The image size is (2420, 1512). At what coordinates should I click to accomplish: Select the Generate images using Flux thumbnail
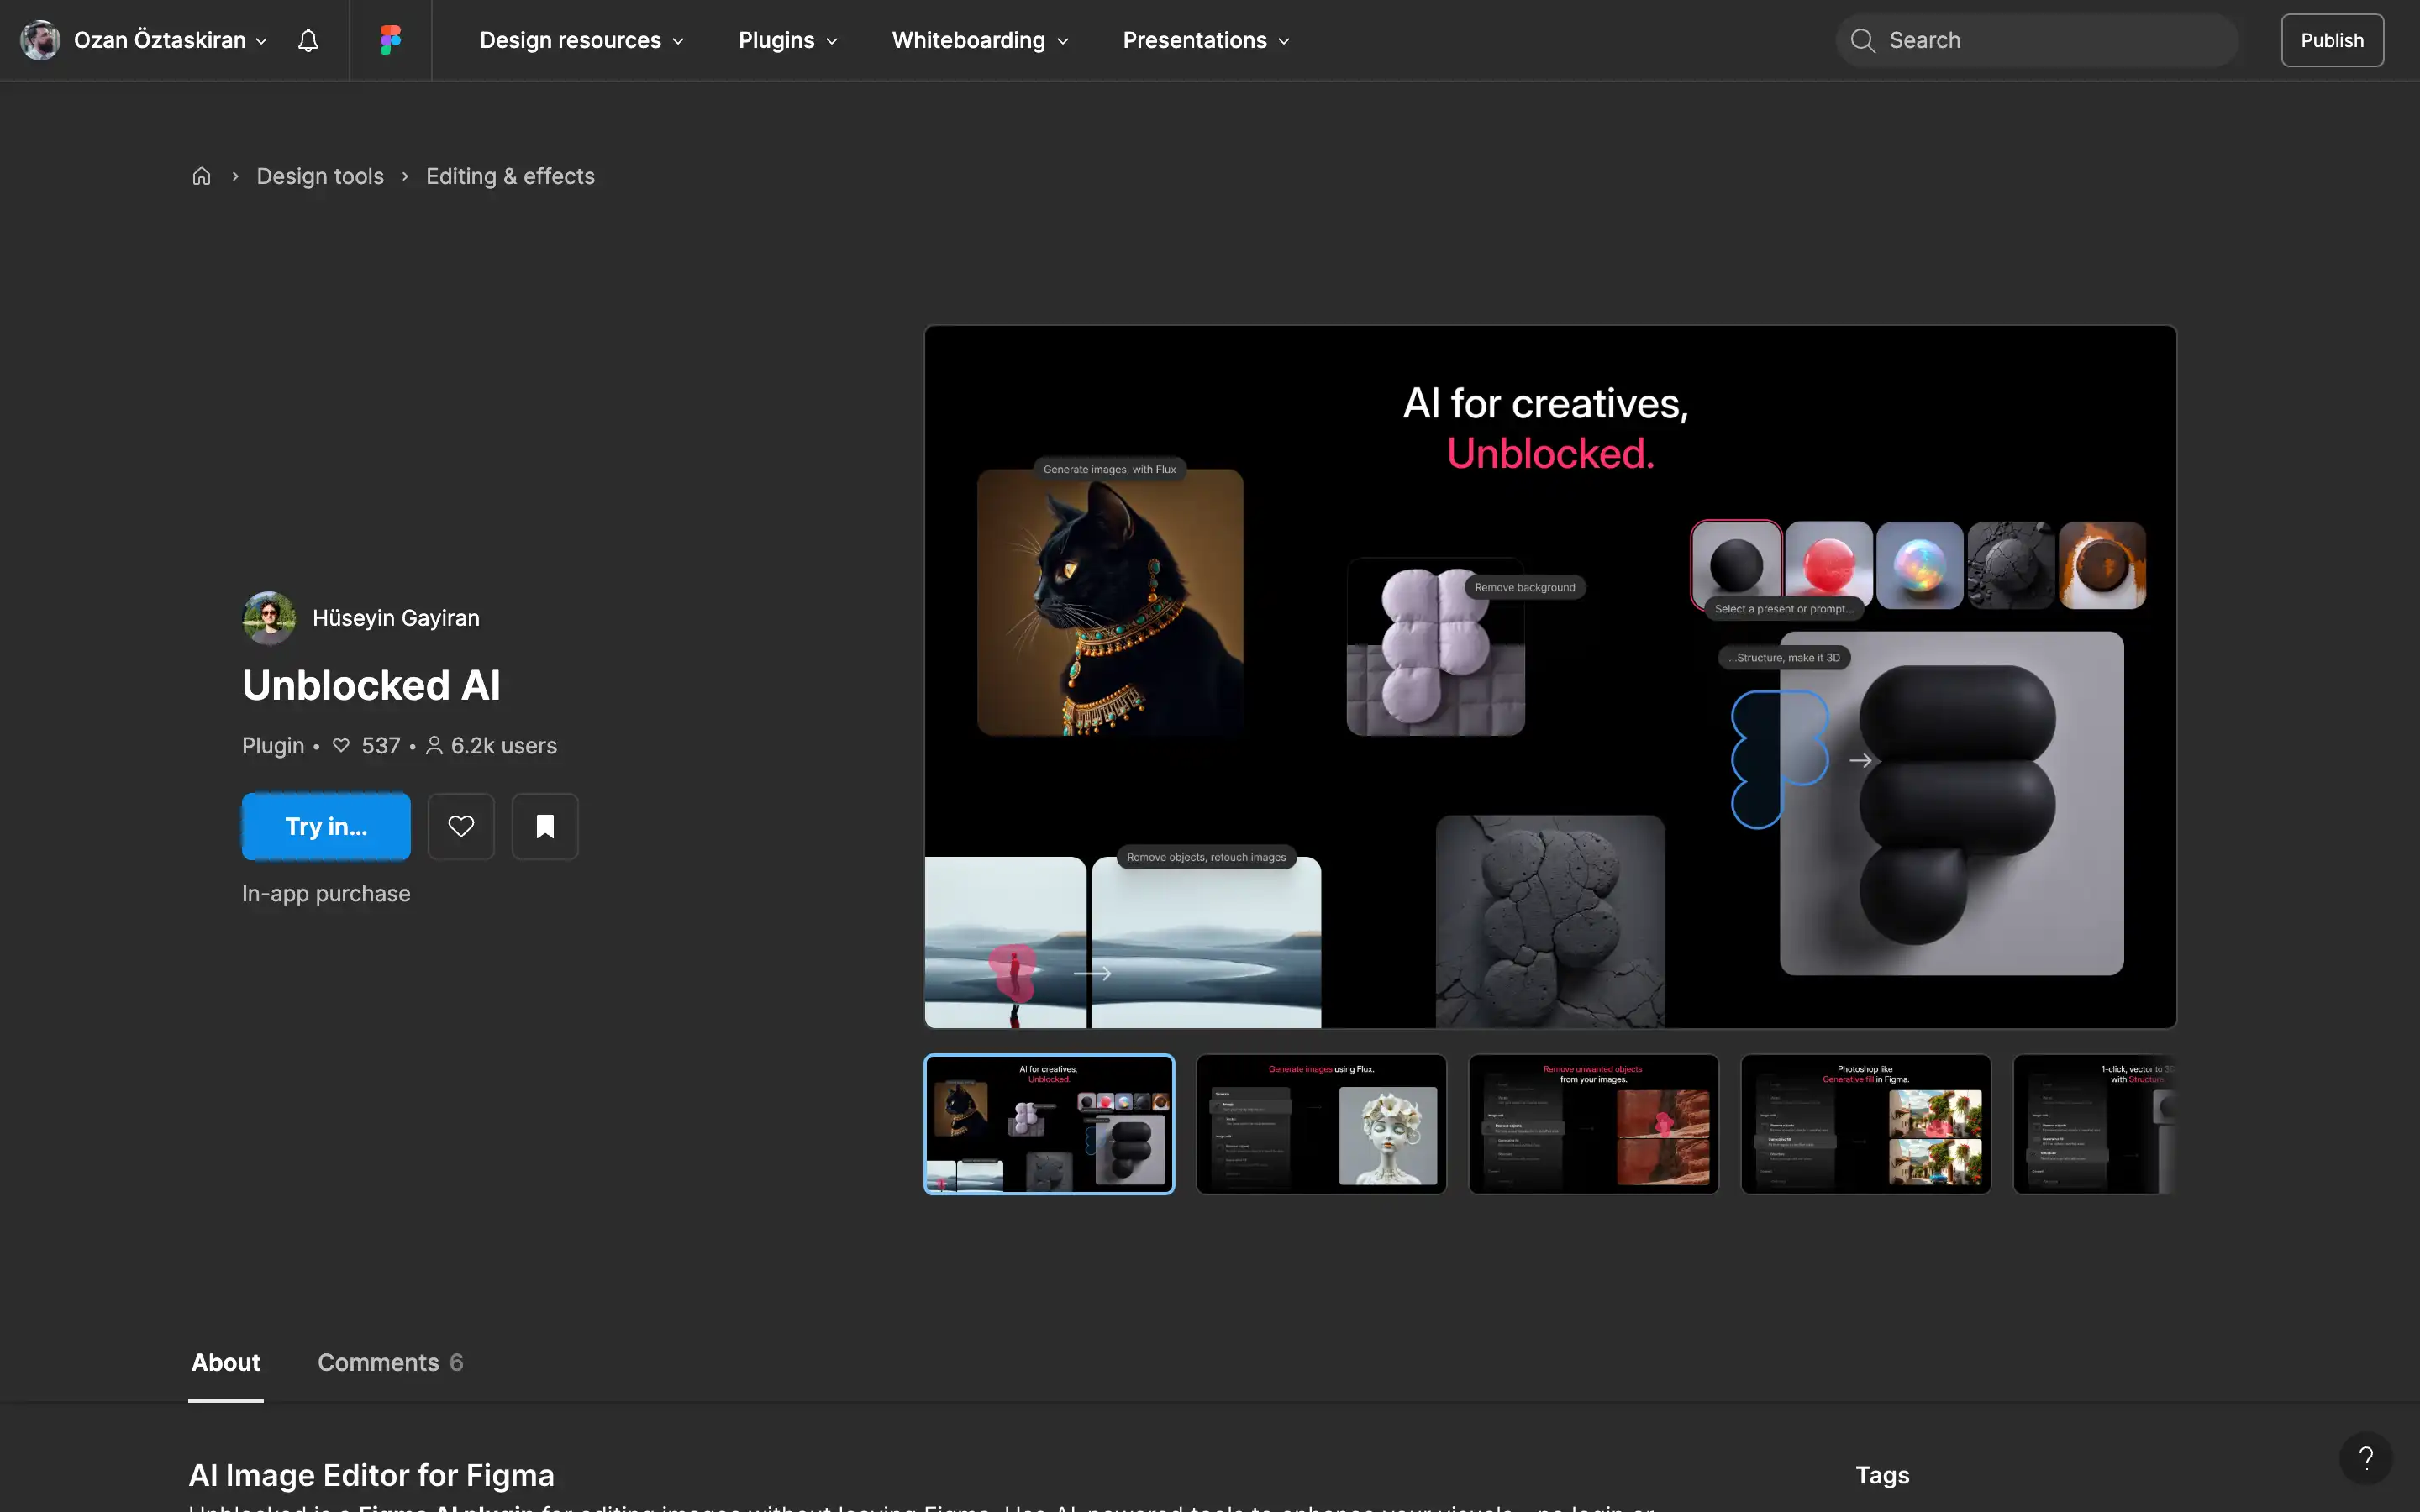[x=1320, y=1123]
